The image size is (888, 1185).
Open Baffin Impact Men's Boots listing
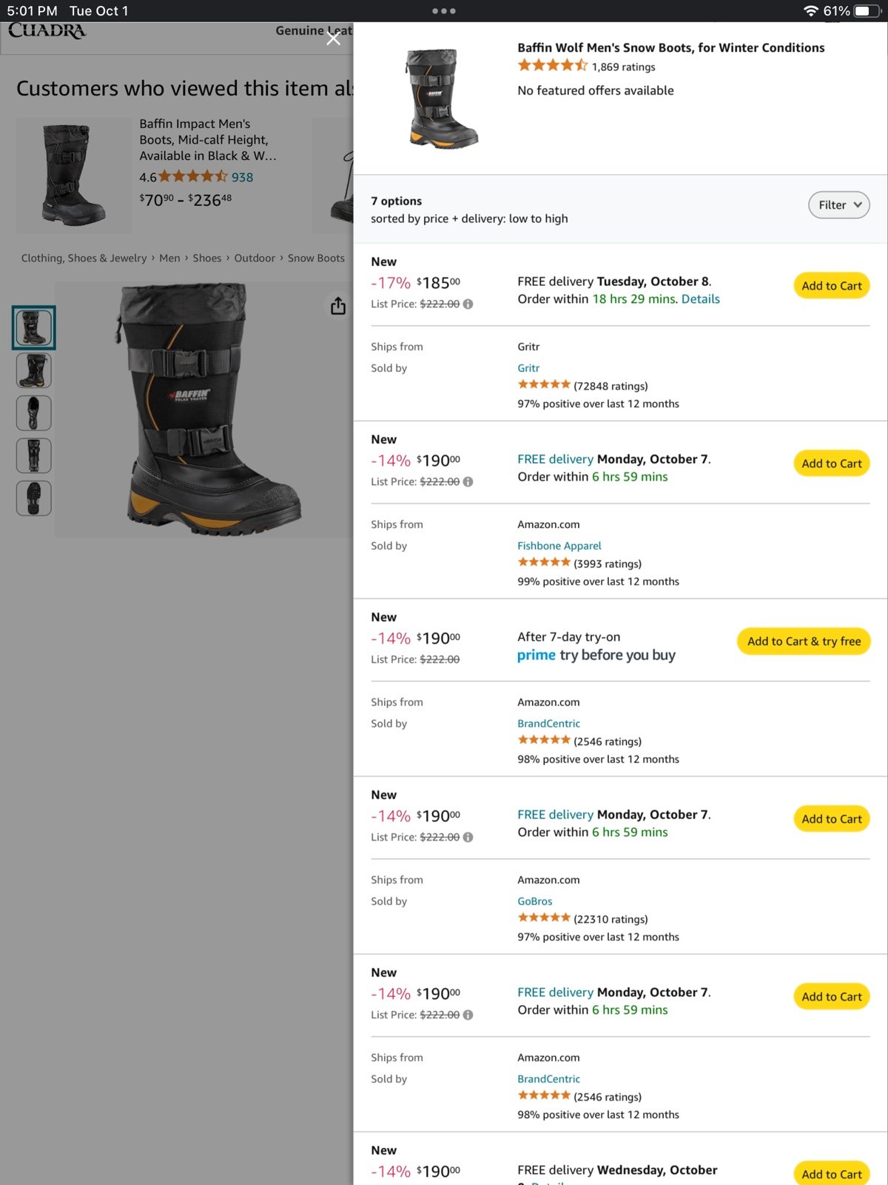(207, 139)
